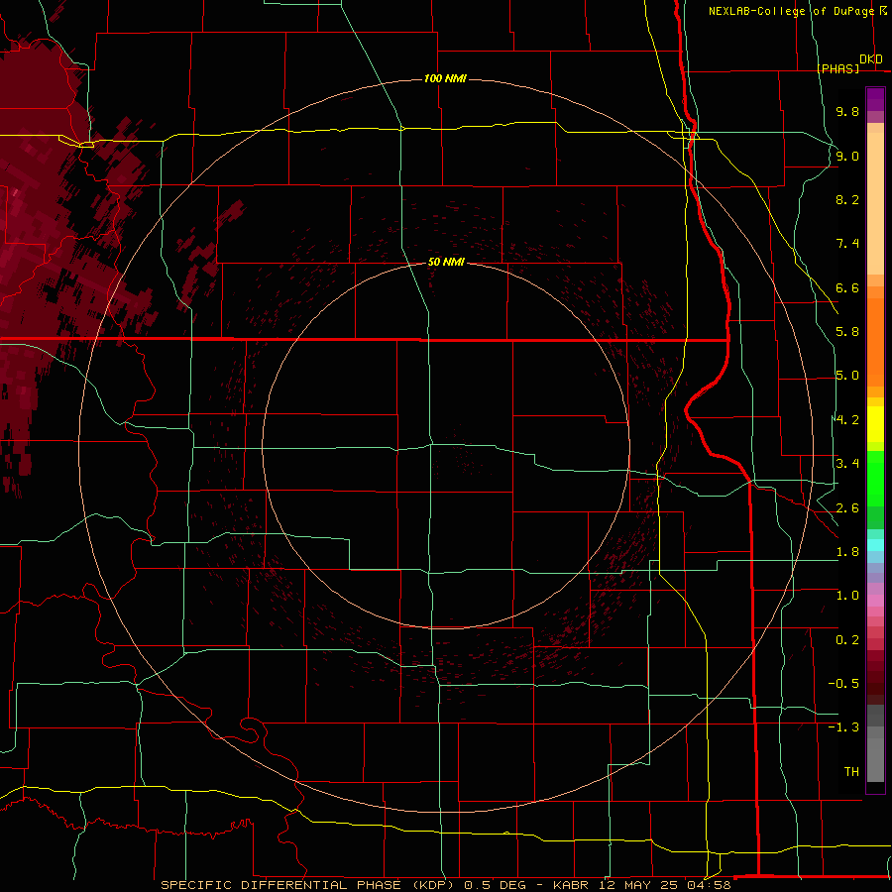Click the [PHAS] units label
892x892 pixels.
coord(837,68)
